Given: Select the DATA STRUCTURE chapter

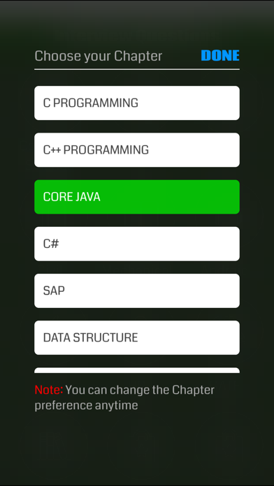Looking at the screenshot, I should point(137,337).
